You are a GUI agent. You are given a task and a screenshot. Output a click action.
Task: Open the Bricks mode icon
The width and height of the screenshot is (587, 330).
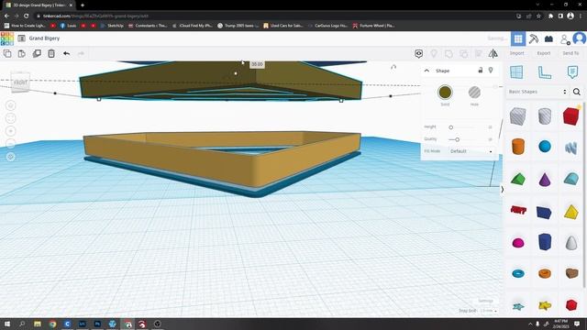tap(548, 38)
